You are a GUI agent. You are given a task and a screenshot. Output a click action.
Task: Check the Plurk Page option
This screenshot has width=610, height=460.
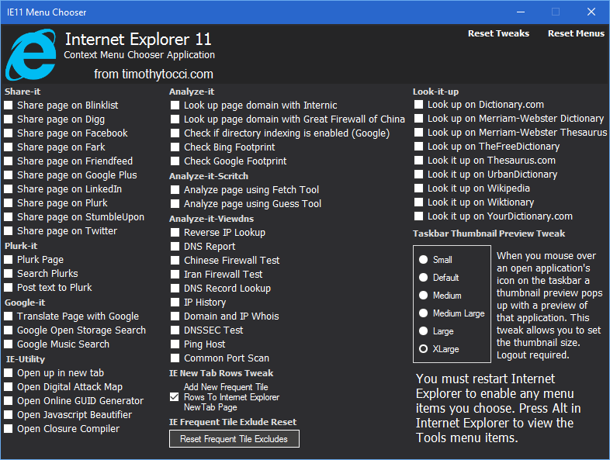[9, 260]
